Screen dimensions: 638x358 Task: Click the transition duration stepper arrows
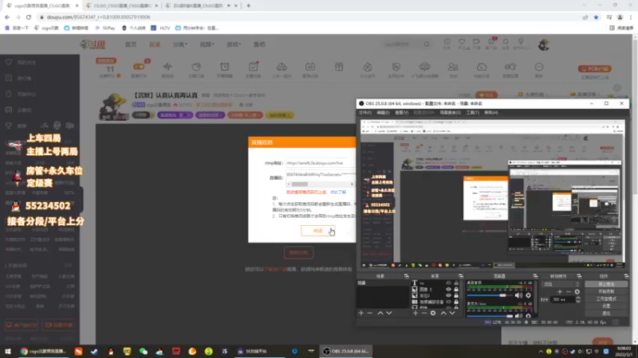[x=577, y=300]
